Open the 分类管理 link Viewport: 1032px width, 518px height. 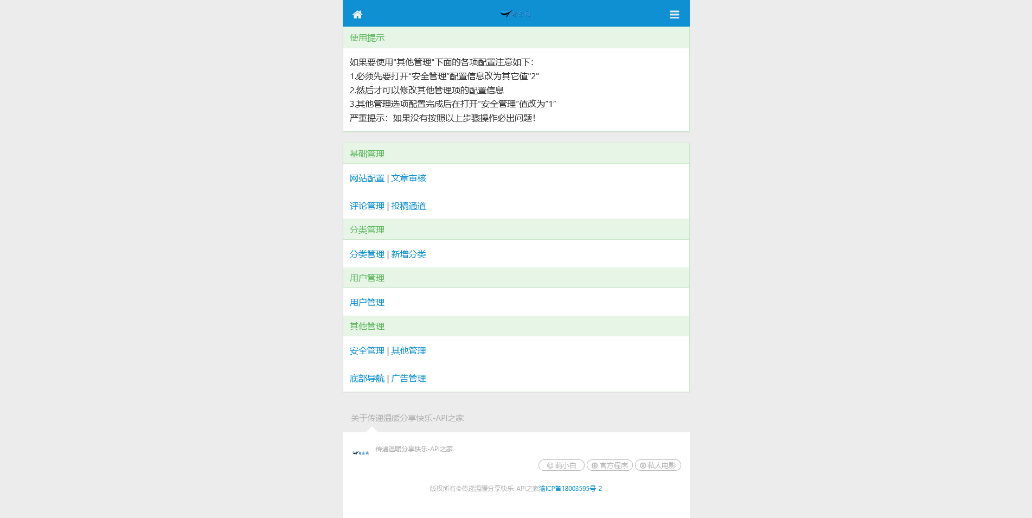pyautogui.click(x=367, y=254)
